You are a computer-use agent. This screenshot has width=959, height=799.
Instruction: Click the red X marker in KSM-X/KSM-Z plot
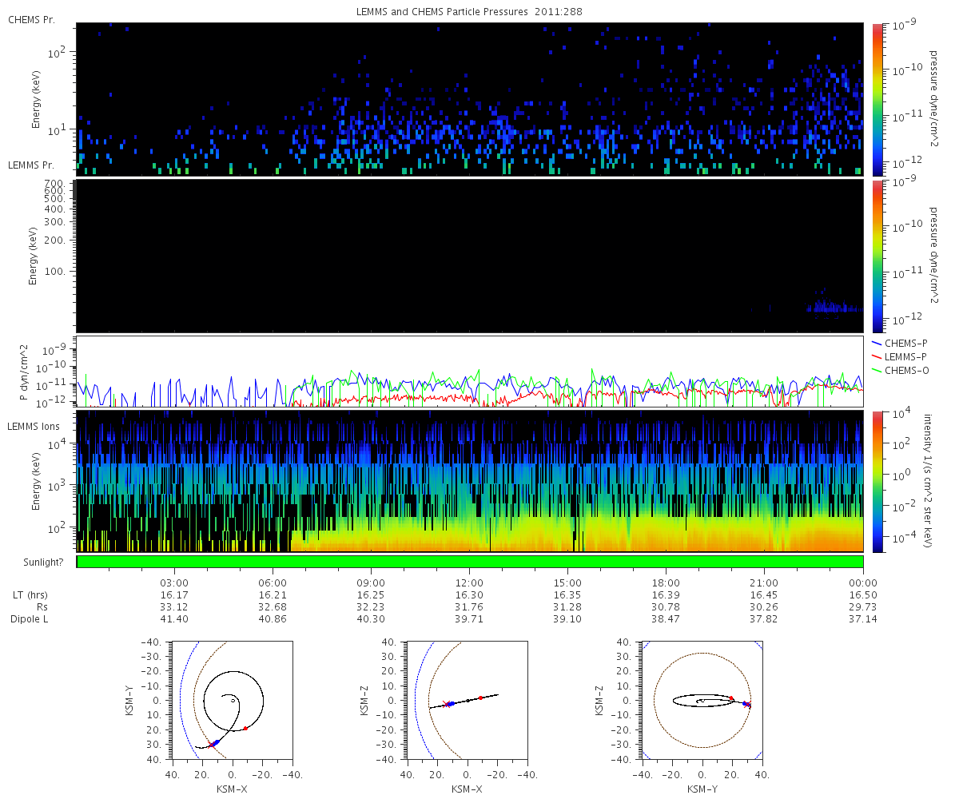point(445,704)
